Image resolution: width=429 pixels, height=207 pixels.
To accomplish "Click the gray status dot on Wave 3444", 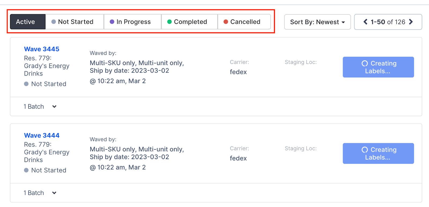I will tap(26, 170).
